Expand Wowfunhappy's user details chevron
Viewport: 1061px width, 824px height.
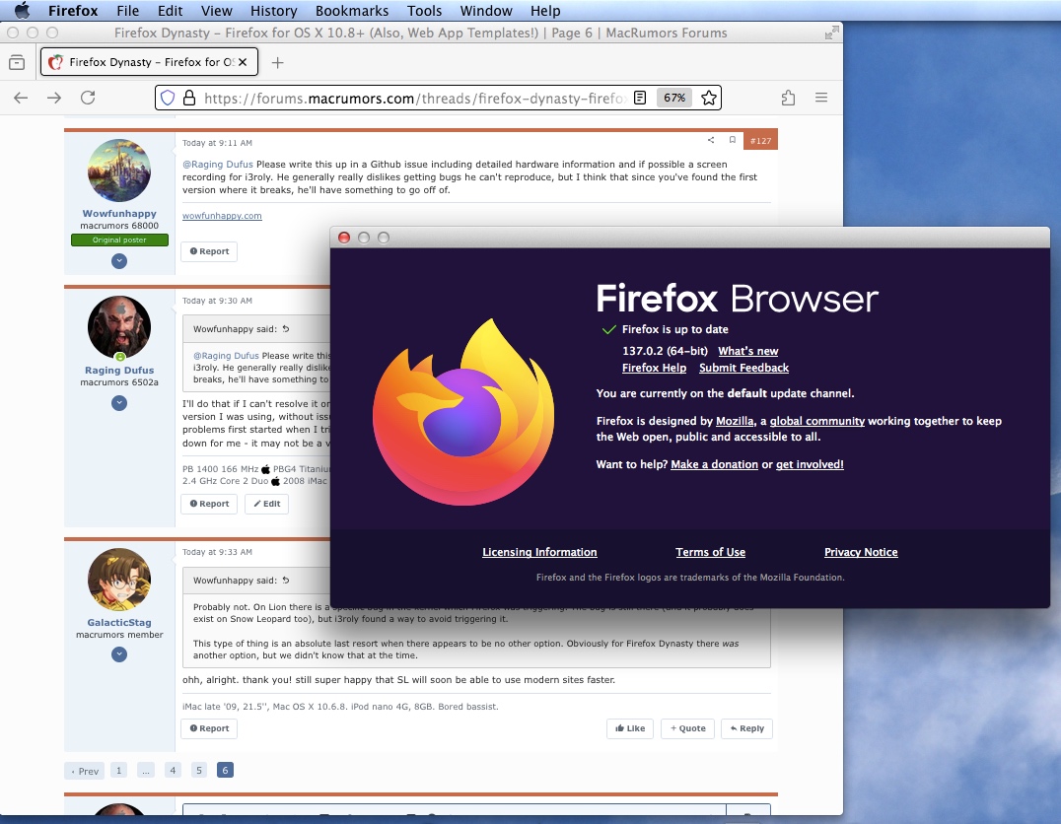point(119,261)
